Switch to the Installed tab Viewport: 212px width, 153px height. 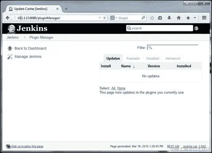153,59
